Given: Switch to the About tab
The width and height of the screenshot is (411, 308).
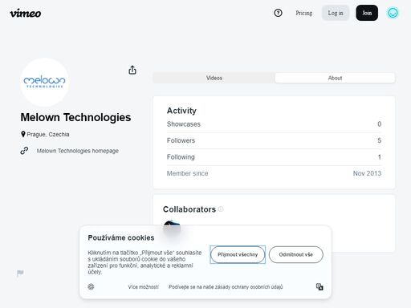Looking at the screenshot, I should (335, 78).
